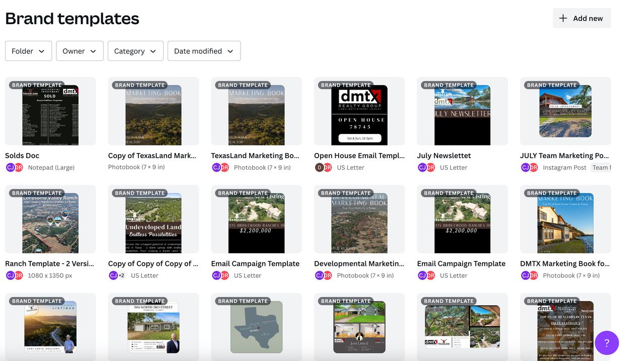Click the 'Instagram Post' format label

pos(565,168)
